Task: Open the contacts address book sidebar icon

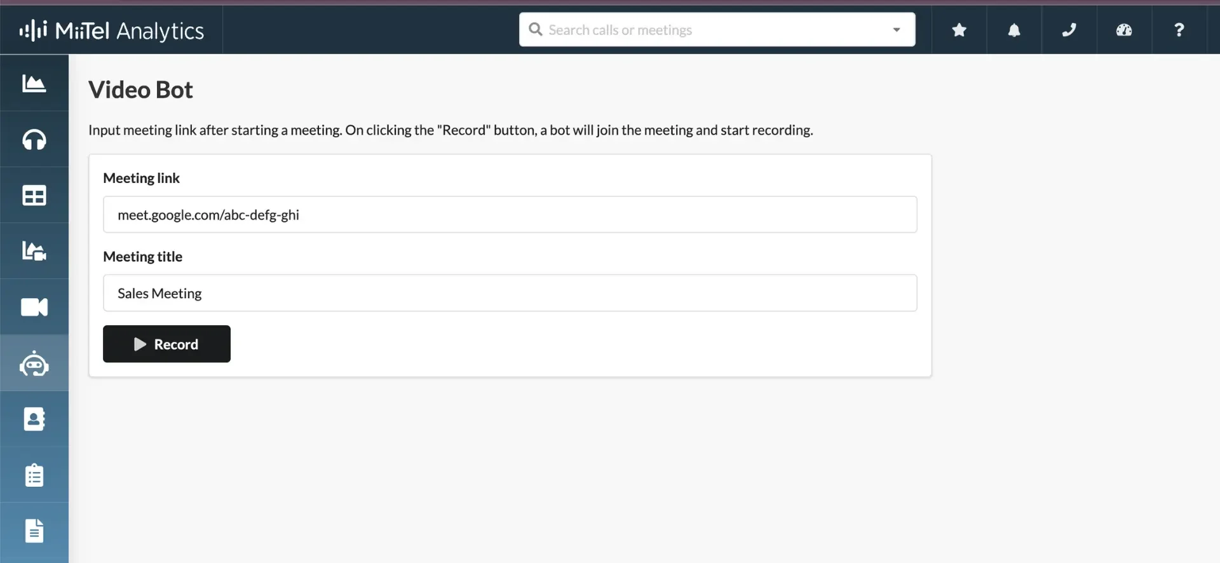Action: point(34,419)
